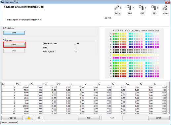Select black patch in row Q column 1
171x125 pixels.
(x=113, y=76)
